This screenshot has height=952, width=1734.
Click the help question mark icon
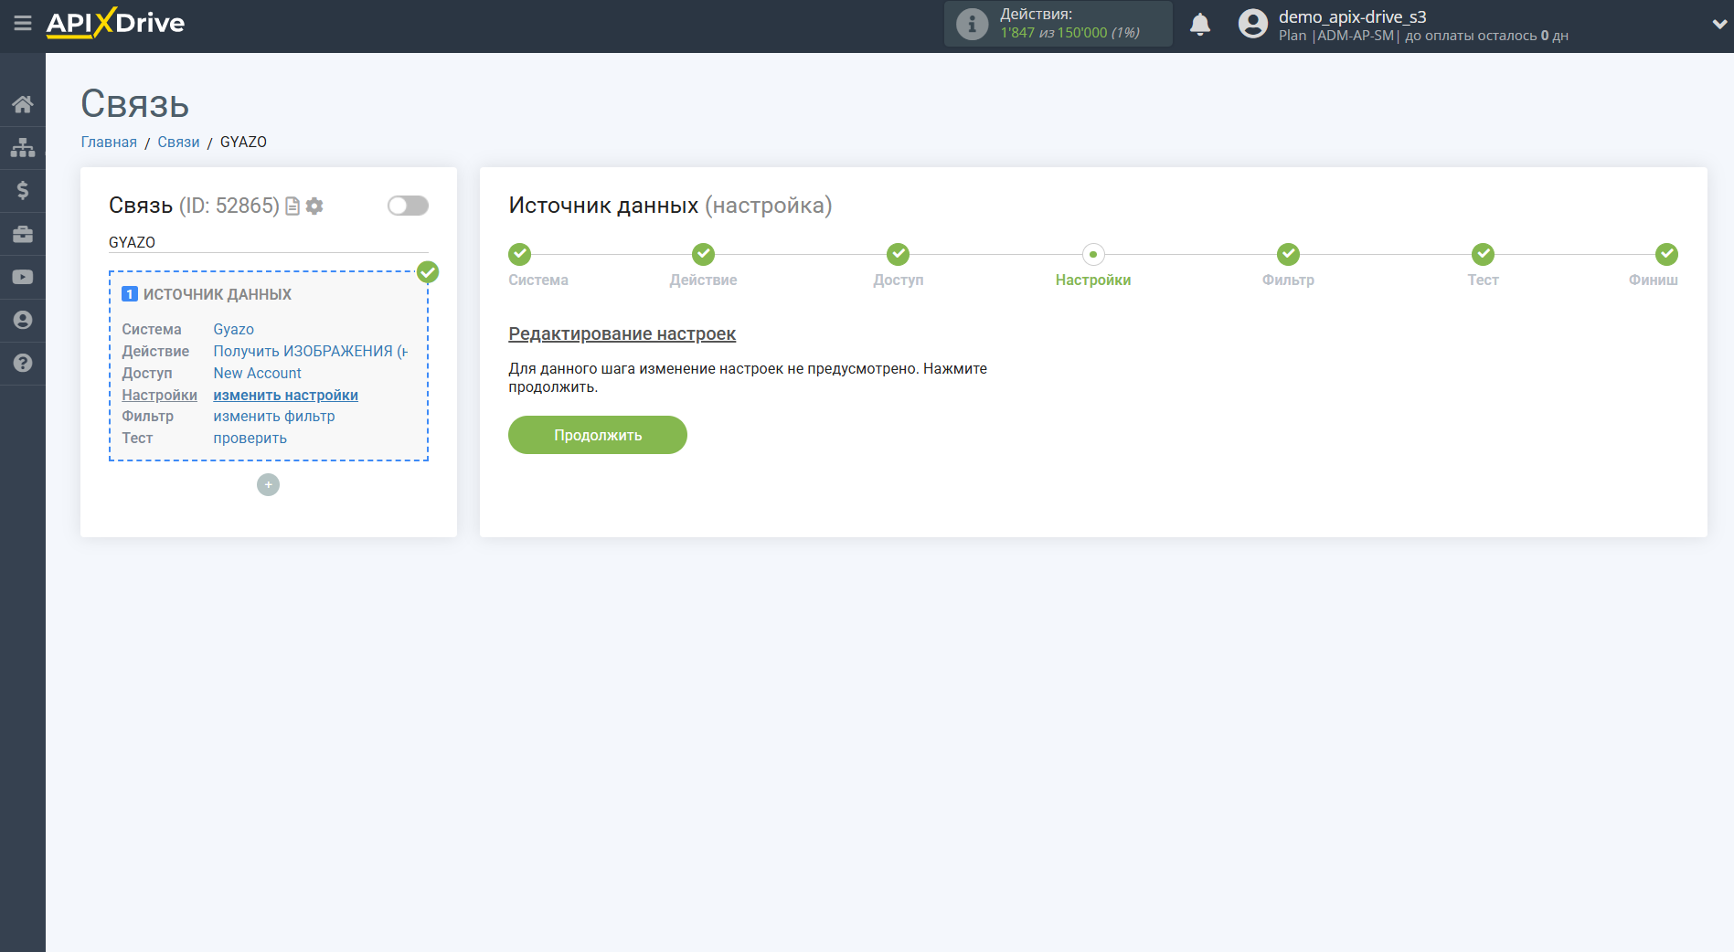coord(23,364)
